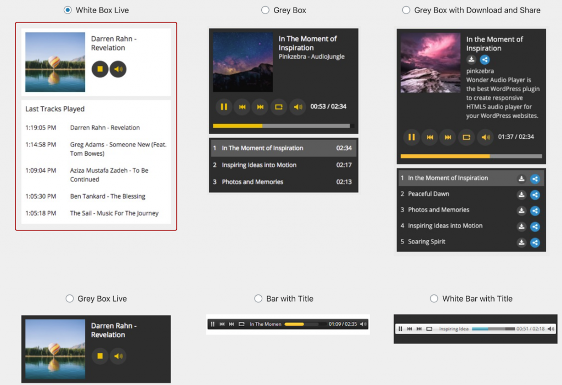Open the Last Tracks Played entry Ben Tankard
Screen dimensions: 562x385
tap(107, 196)
